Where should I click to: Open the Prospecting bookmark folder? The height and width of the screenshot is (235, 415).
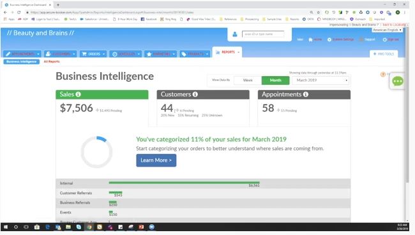(x=250, y=19)
